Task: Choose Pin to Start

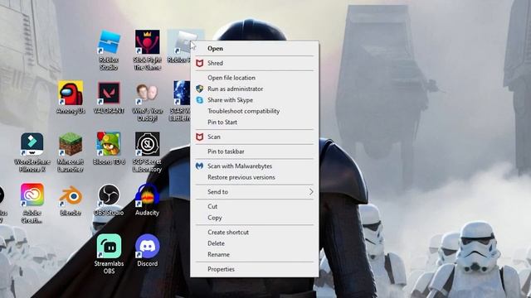Action: pos(255,123)
